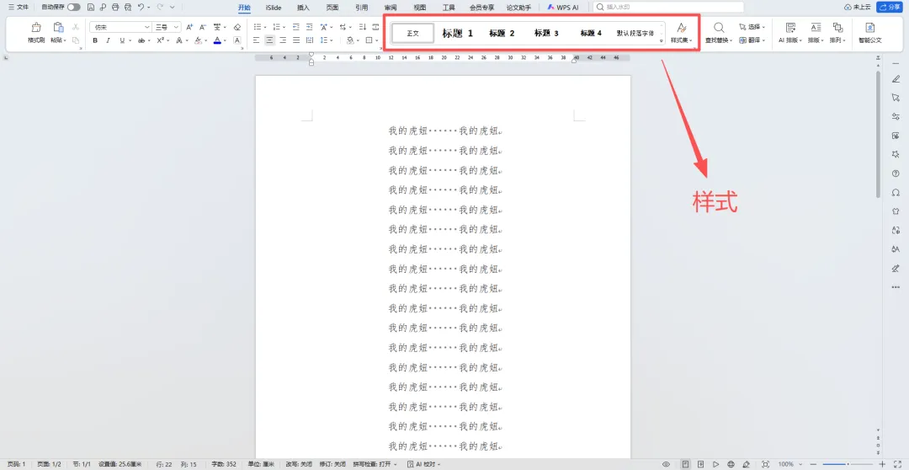Click the selection arrow icon in right sidebar
This screenshot has height=470, width=909.
pos(896,98)
